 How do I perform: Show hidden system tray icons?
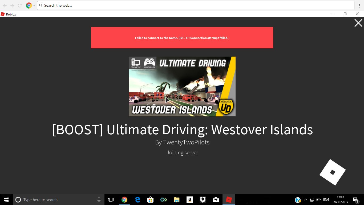(306, 200)
